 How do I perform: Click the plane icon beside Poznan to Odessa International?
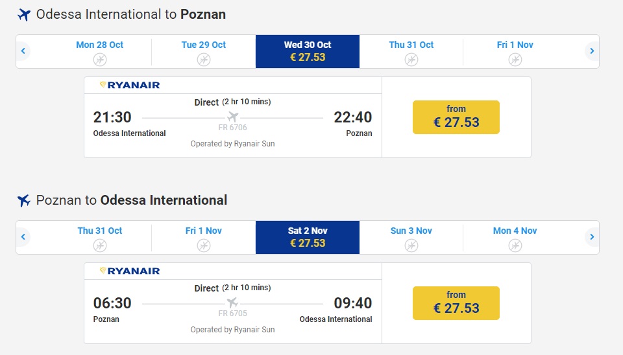click(x=24, y=201)
